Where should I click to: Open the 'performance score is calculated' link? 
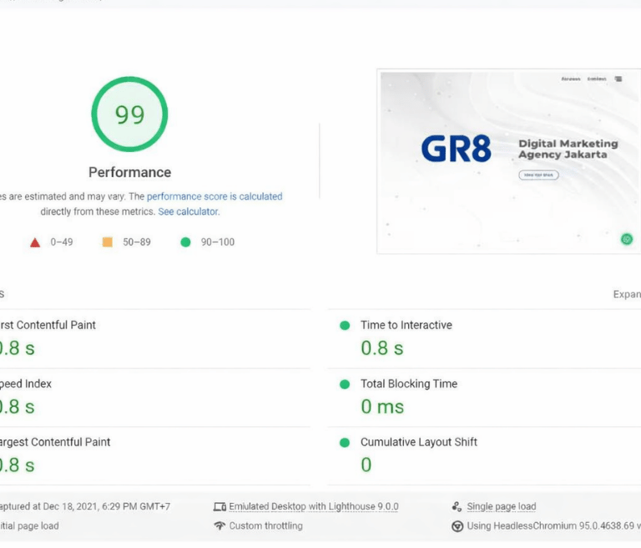coord(215,196)
